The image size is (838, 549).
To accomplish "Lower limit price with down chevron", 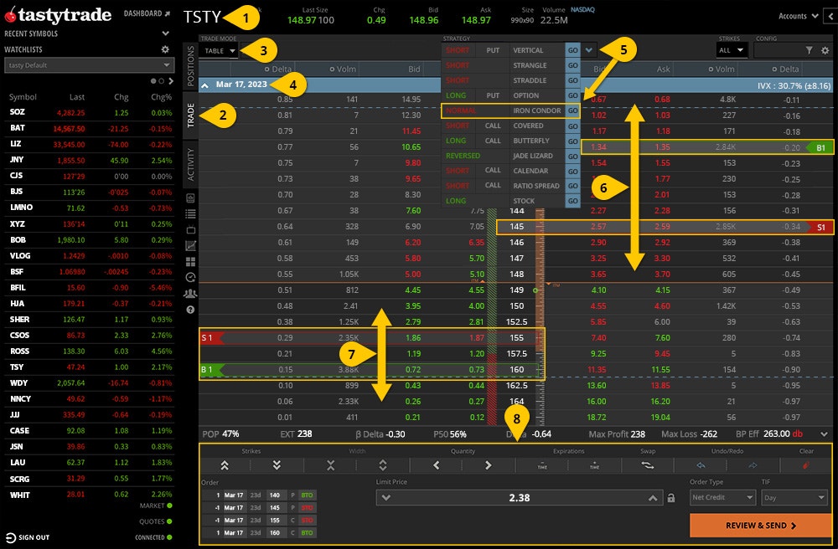I will pos(385,498).
